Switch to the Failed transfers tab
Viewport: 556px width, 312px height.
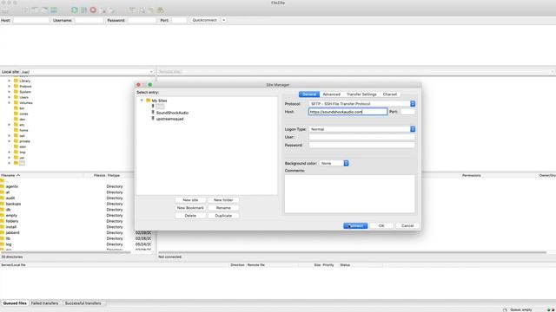tap(44, 303)
